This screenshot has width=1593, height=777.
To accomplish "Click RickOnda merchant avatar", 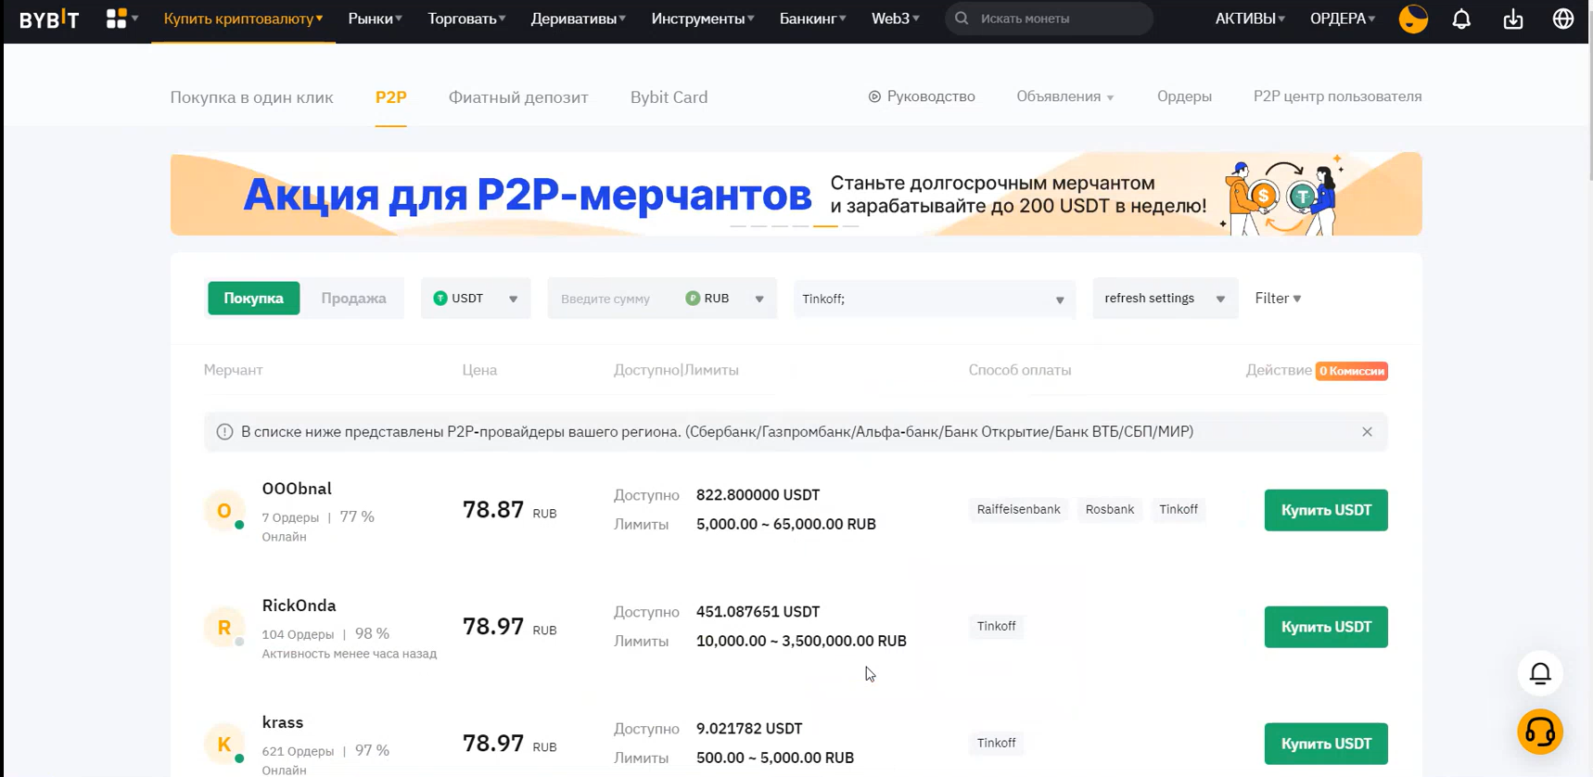I will click(224, 628).
